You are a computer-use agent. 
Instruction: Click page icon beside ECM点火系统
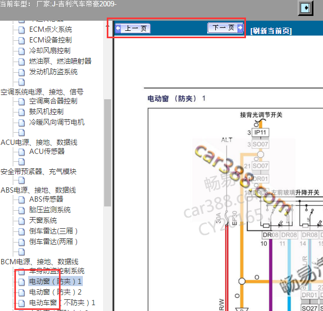(21, 30)
